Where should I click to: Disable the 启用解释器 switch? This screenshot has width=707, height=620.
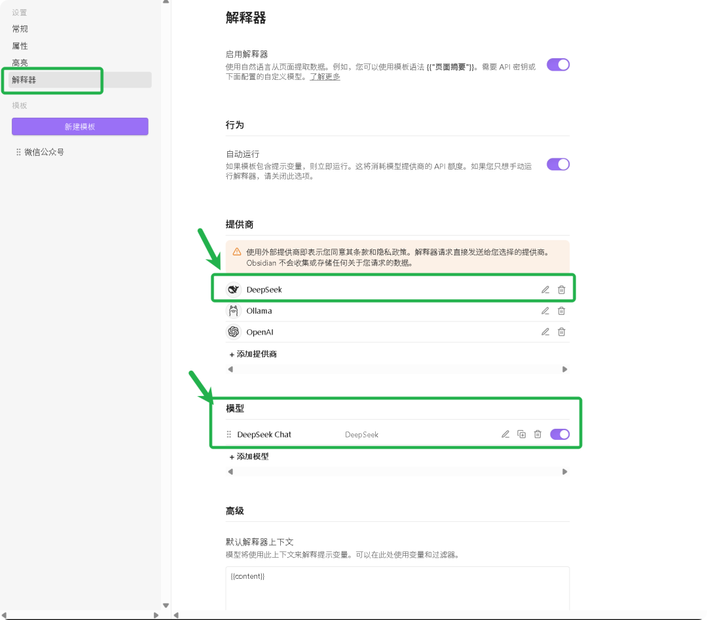[x=558, y=64]
